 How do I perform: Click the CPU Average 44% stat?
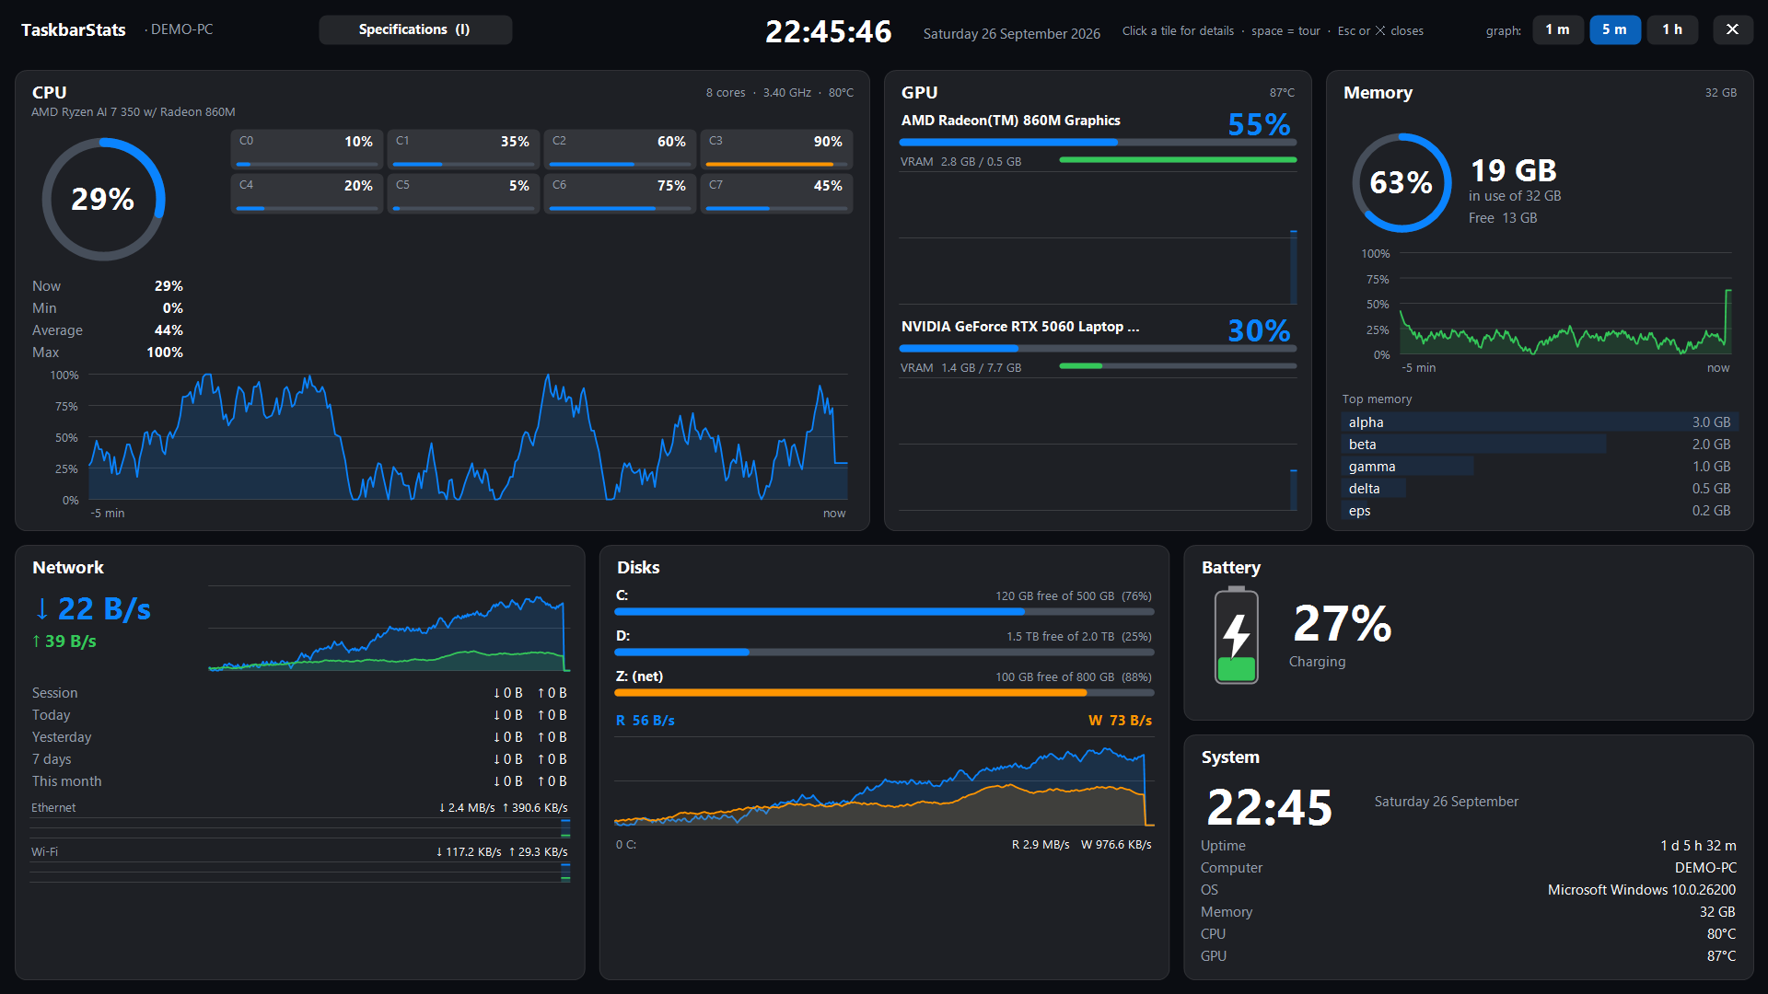108,330
